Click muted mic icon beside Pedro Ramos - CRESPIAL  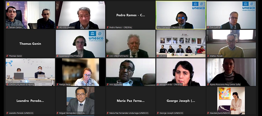108,28
